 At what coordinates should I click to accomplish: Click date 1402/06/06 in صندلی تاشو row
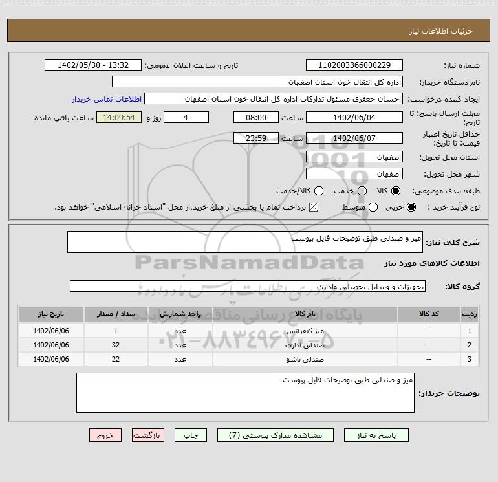pos(51,359)
